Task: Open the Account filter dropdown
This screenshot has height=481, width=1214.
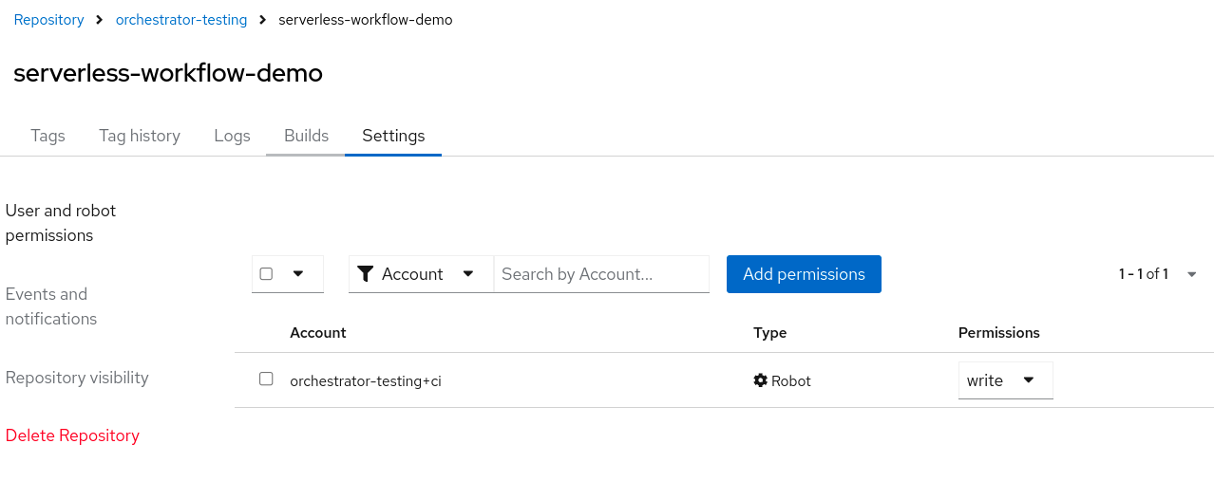Action: tap(421, 274)
